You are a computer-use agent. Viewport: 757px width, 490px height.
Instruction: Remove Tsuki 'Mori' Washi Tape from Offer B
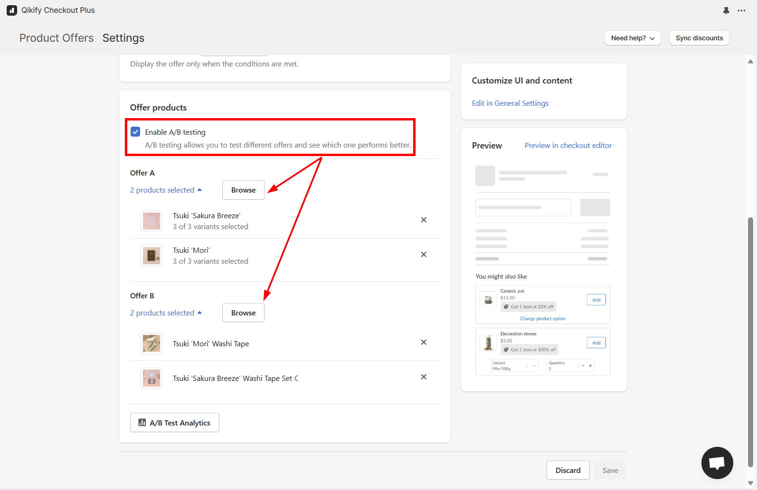424,342
